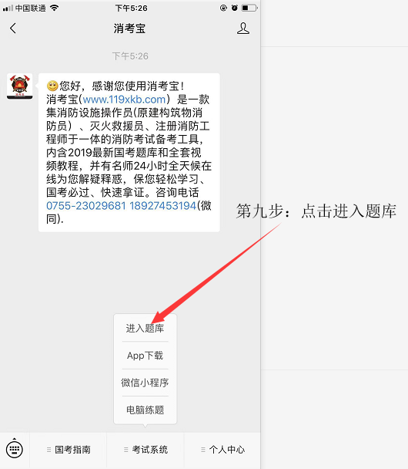Tap the battery status icon
The width and height of the screenshot is (408, 469).
[x=249, y=8]
